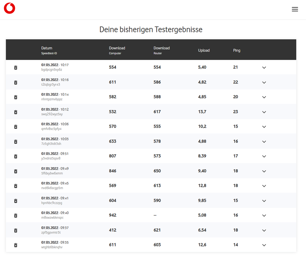Click ping value 14

236,245
